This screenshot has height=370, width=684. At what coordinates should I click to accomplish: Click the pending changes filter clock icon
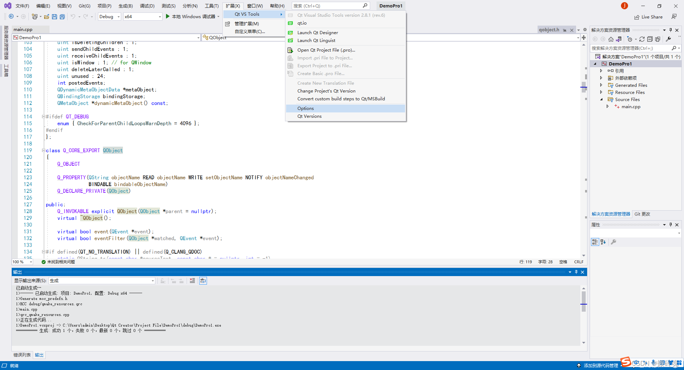click(630, 39)
